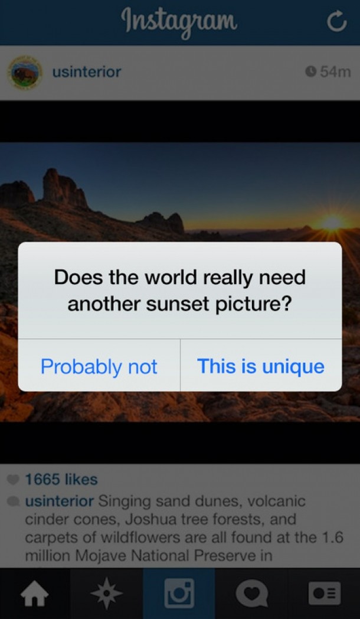
Task: Choose "This is unique" in the dialog
Action: pyautogui.click(x=261, y=366)
